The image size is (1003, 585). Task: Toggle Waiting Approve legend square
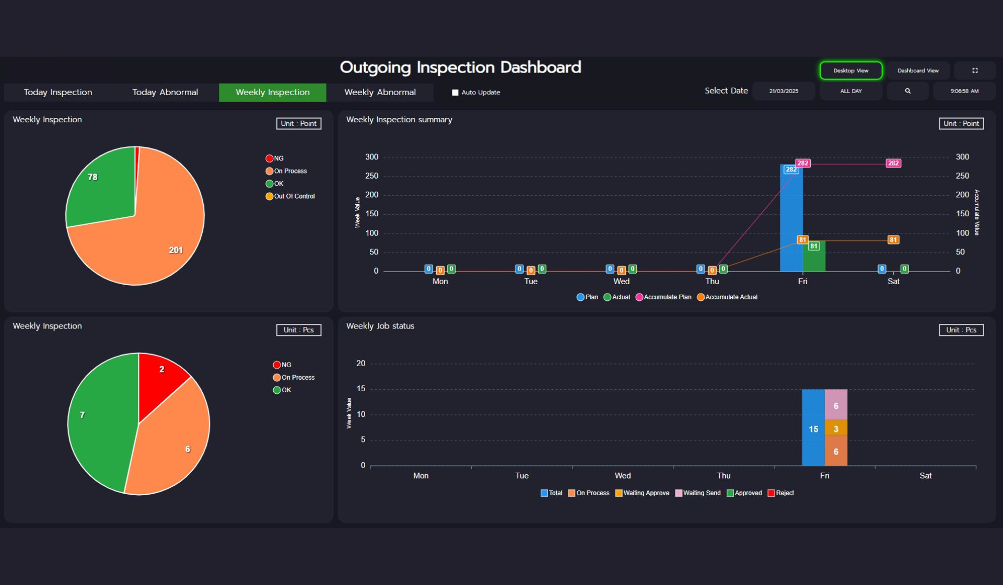[619, 493]
